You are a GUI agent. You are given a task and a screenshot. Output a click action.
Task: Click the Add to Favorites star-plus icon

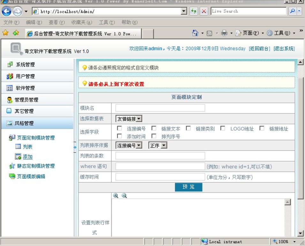point(16,33)
